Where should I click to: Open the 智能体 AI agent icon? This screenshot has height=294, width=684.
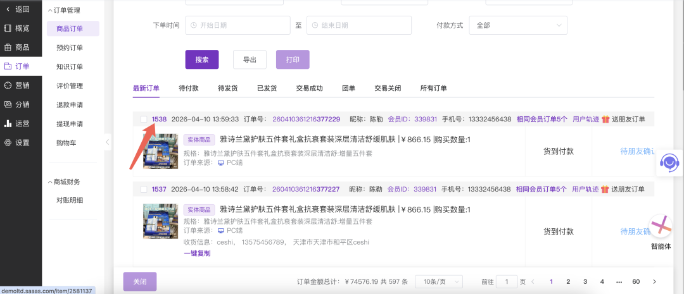click(x=661, y=226)
